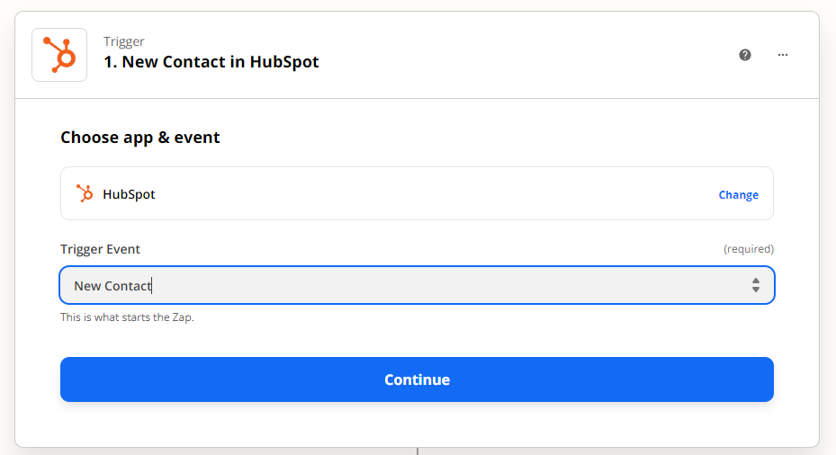Click the Trigger Event field label
The image size is (836, 455).
100,249
